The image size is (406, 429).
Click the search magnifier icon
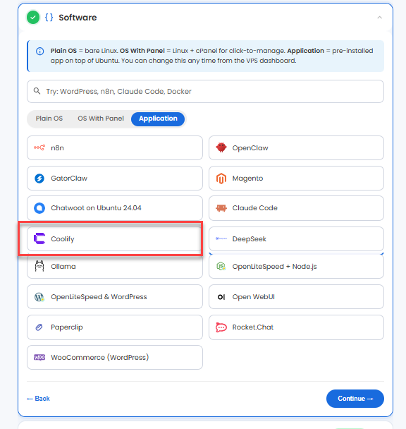[x=37, y=91]
